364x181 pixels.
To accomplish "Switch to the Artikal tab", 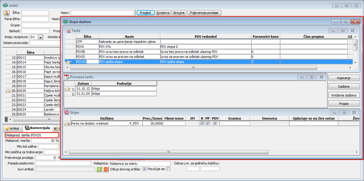I will pos(12,128).
